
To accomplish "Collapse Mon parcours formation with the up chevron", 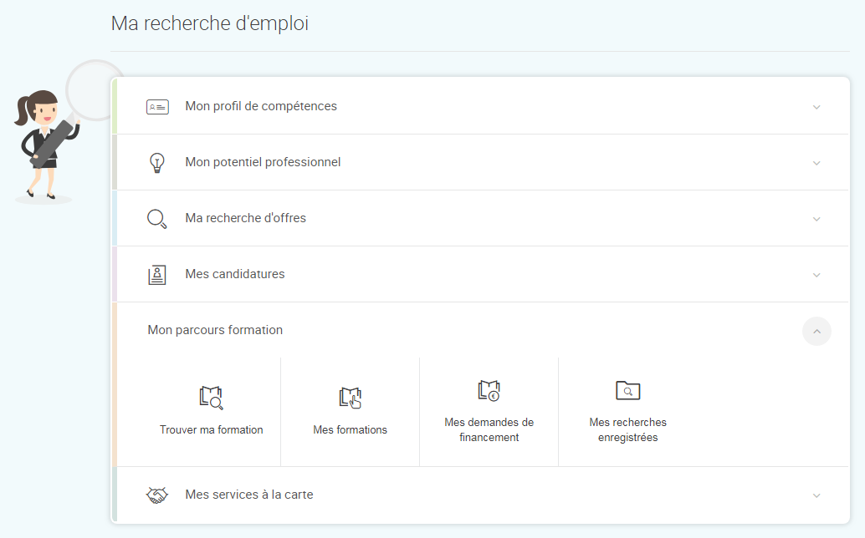I will point(817,332).
